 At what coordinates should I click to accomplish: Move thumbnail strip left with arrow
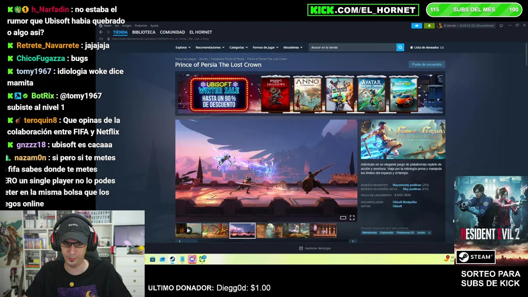tap(179, 241)
